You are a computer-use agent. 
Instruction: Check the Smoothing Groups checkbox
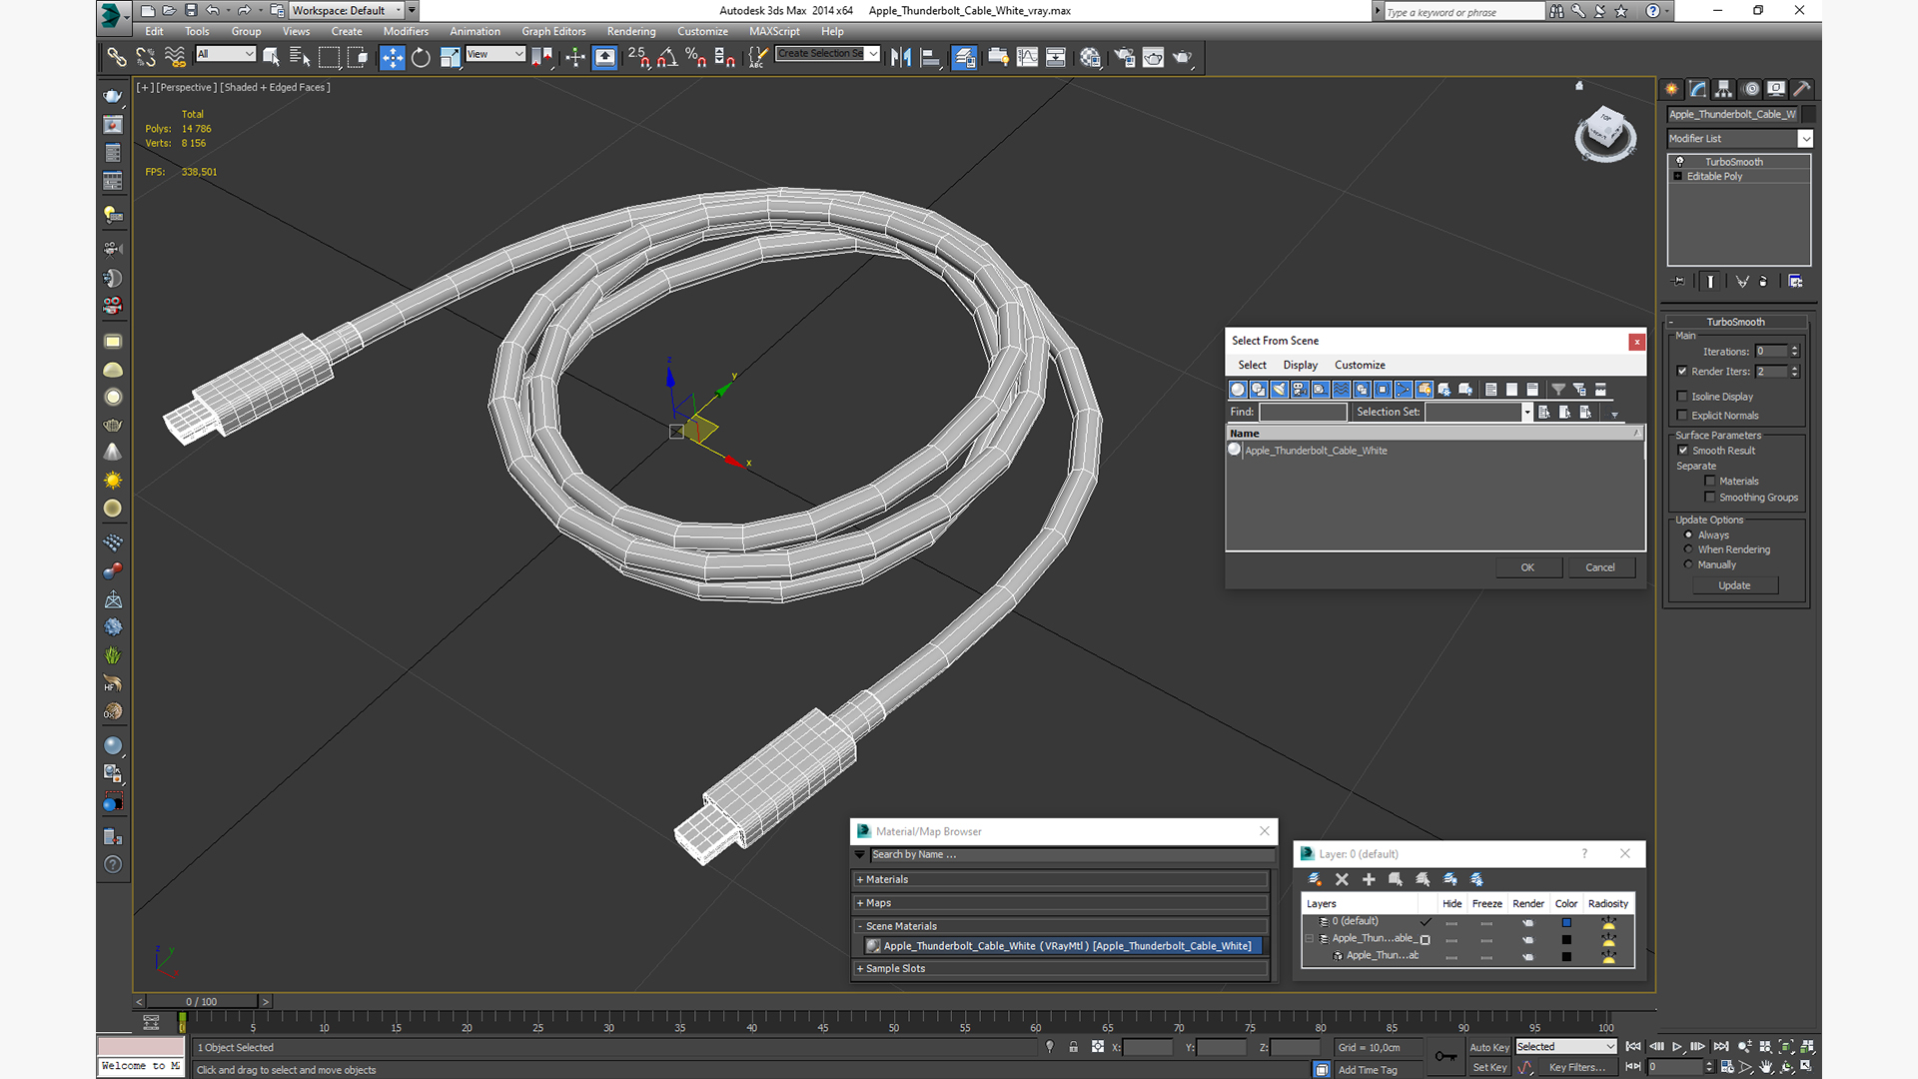(x=1710, y=498)
